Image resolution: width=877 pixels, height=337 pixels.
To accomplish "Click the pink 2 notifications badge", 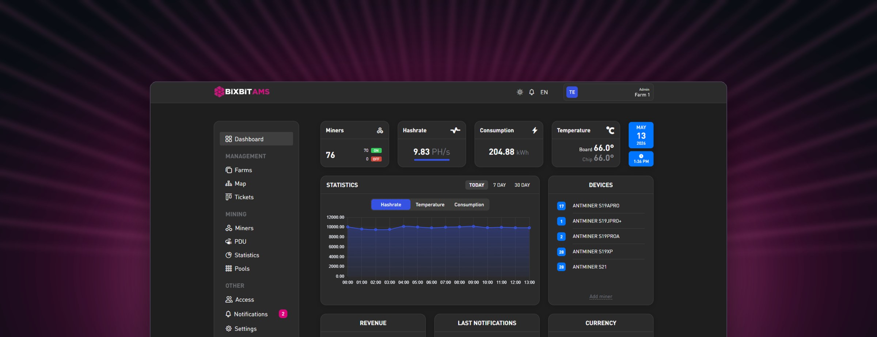I will (x=283, y=314).
